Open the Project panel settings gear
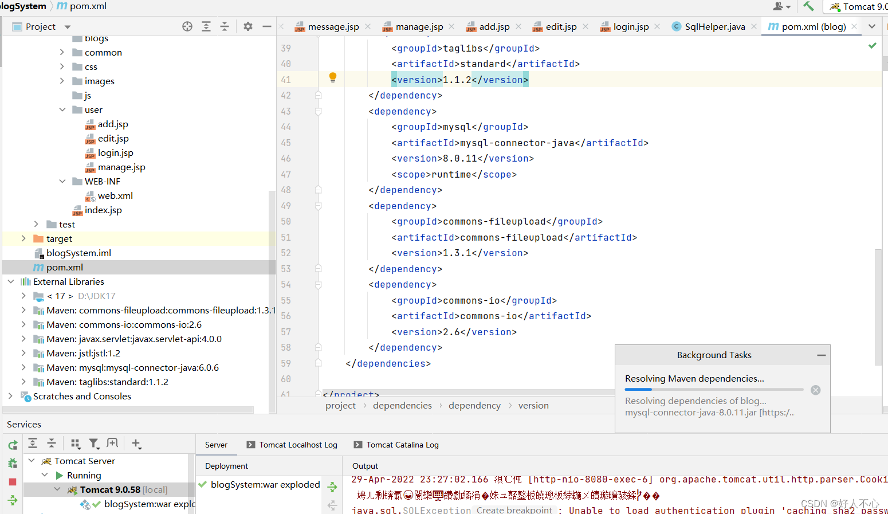The image size is (888, 514). click(x=247, y=26)
